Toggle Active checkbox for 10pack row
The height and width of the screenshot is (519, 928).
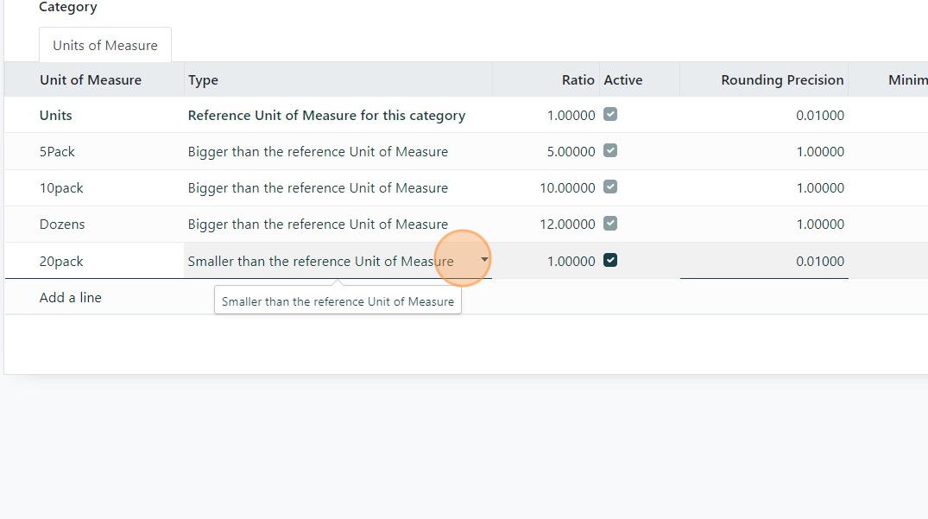610,187
